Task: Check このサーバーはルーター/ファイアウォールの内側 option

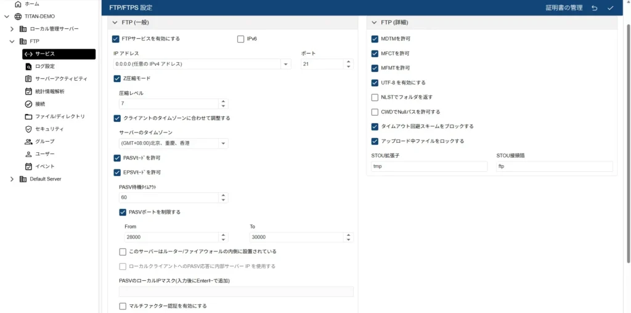Action: (x=123, y=252)
